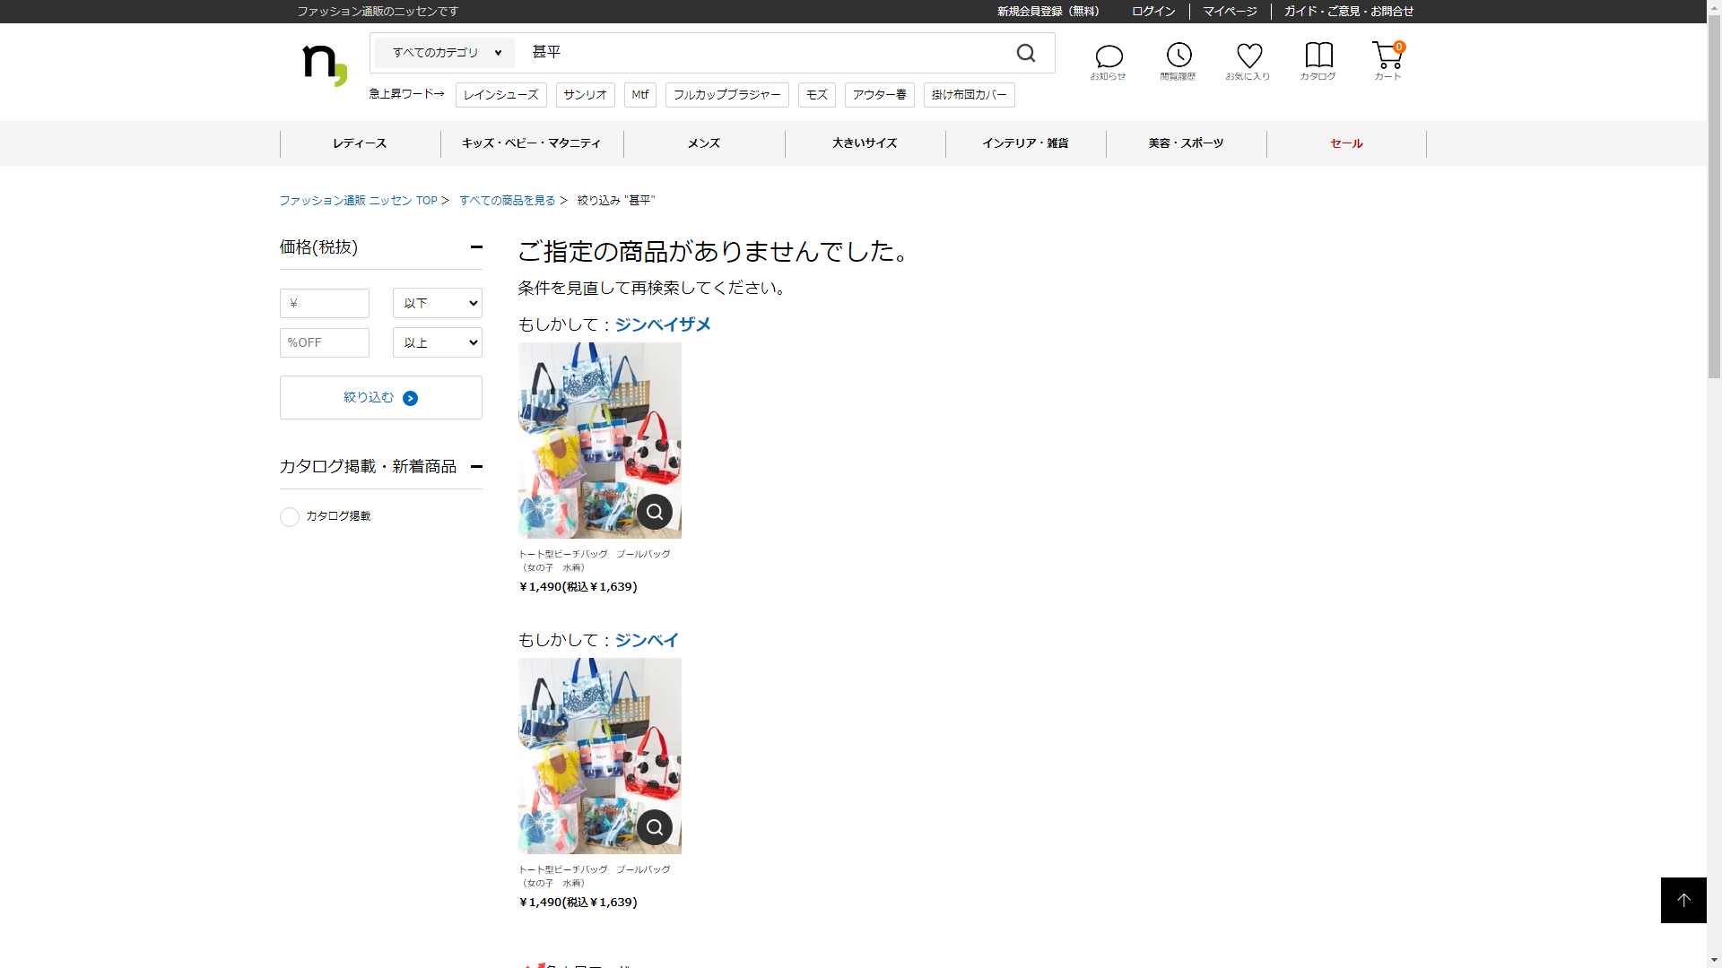Viewport: 1722px width, 968px height.
Task: Open the すべてのカテゴリ category dropdown
Action: 446,53
